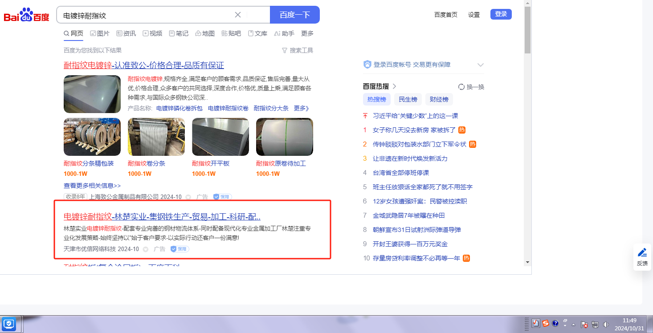Show hidden tray icons arrow
The height and width of the screenshot is (333, 653).
tap(573, 325)
